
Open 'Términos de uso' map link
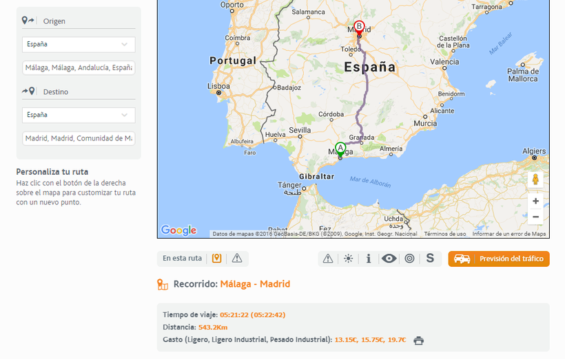(445, 234)
